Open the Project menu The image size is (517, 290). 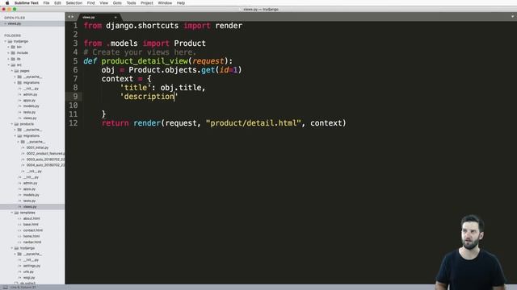(147, 3)
